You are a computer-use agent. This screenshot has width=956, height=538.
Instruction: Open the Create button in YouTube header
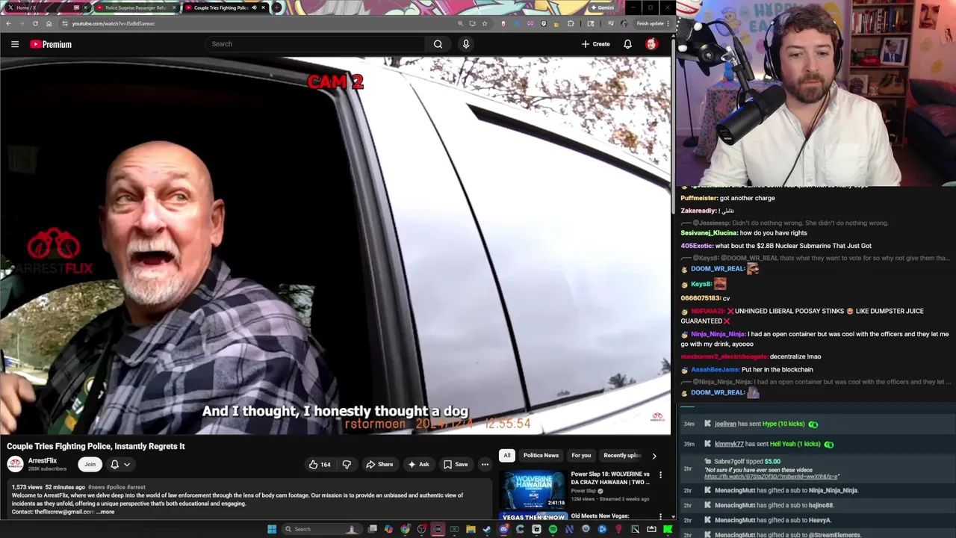[x=595, y=44]
